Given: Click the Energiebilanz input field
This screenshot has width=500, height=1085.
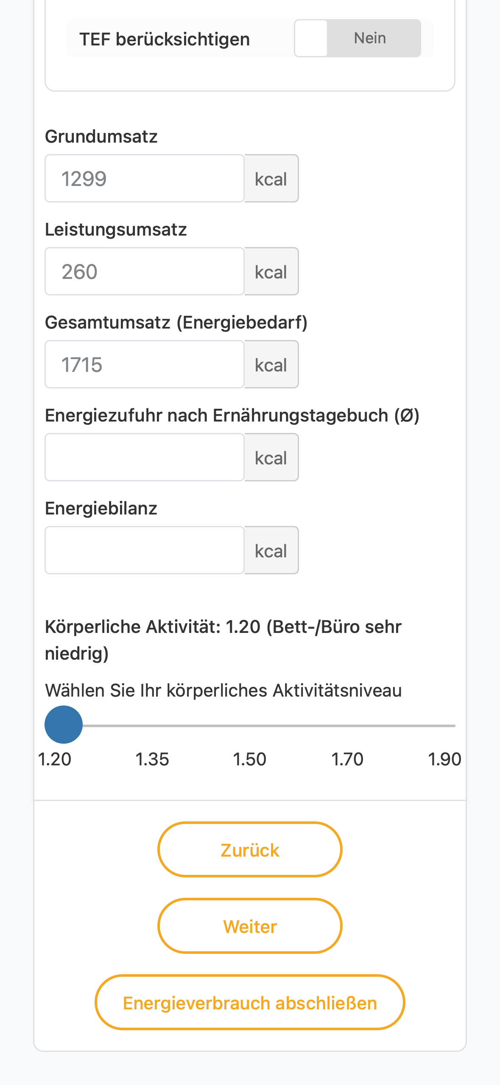Looking at the screenshot, I should click(145, 550).
